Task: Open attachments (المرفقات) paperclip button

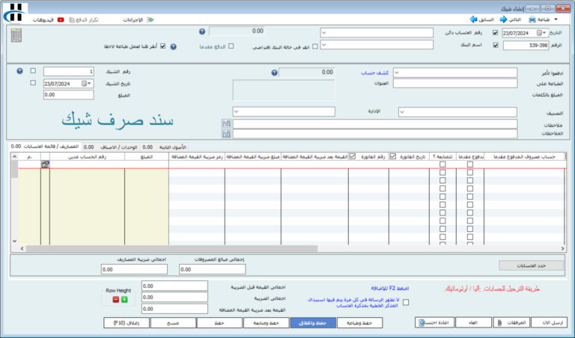Action: pos(499,322)
